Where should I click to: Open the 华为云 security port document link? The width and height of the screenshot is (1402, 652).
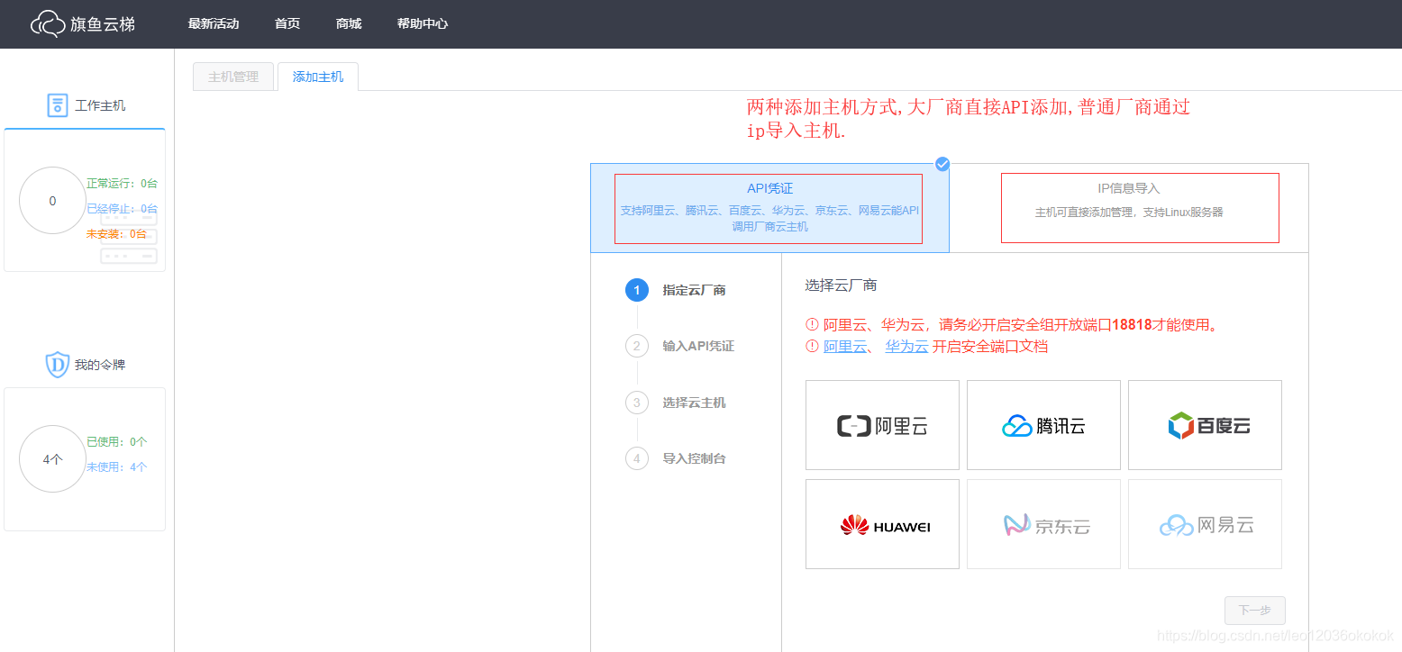pos(906,347)
